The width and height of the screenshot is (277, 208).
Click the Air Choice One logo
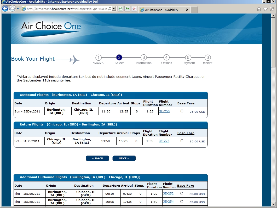[51, 29]
